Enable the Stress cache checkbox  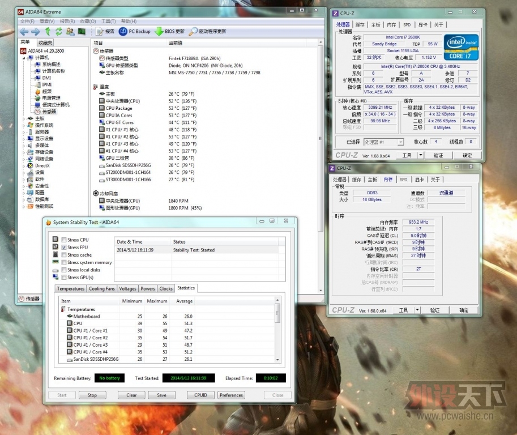[x=64, y=255]
